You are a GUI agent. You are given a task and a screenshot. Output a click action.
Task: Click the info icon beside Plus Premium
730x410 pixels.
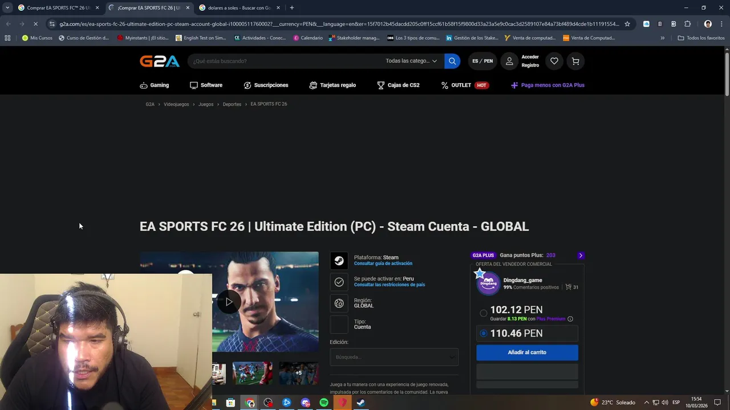(570, 319)
